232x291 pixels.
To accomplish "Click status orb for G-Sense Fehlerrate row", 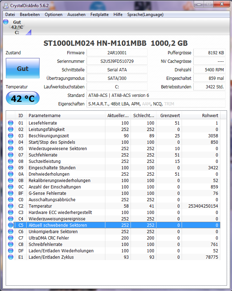I will [11, 193].
